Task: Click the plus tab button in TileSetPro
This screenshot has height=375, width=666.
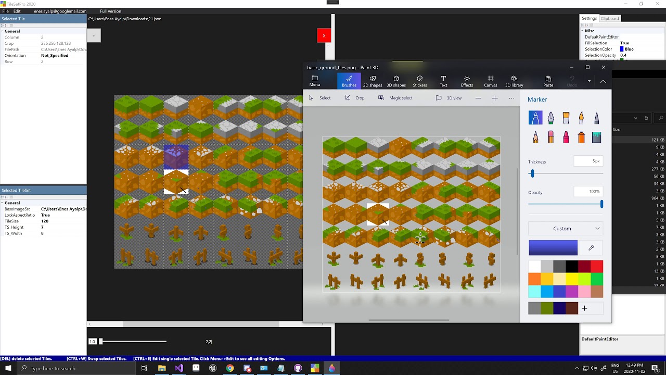Action: point(94,35)
